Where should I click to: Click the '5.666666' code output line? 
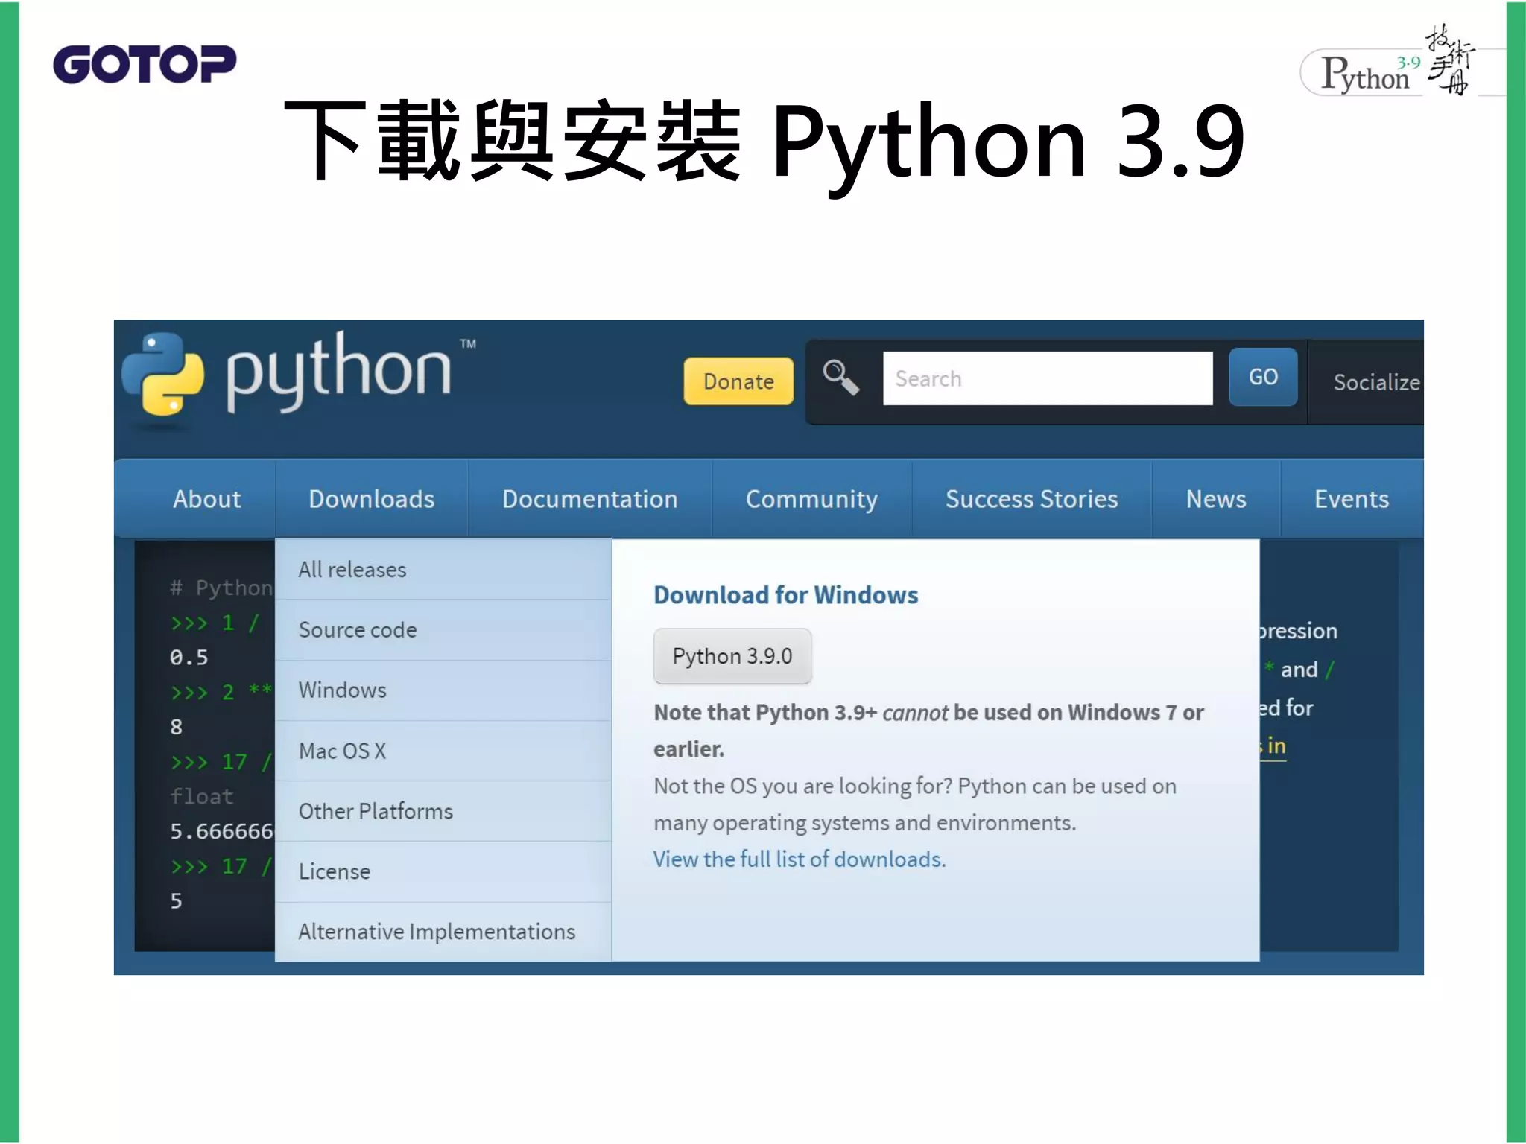point(222,831)
